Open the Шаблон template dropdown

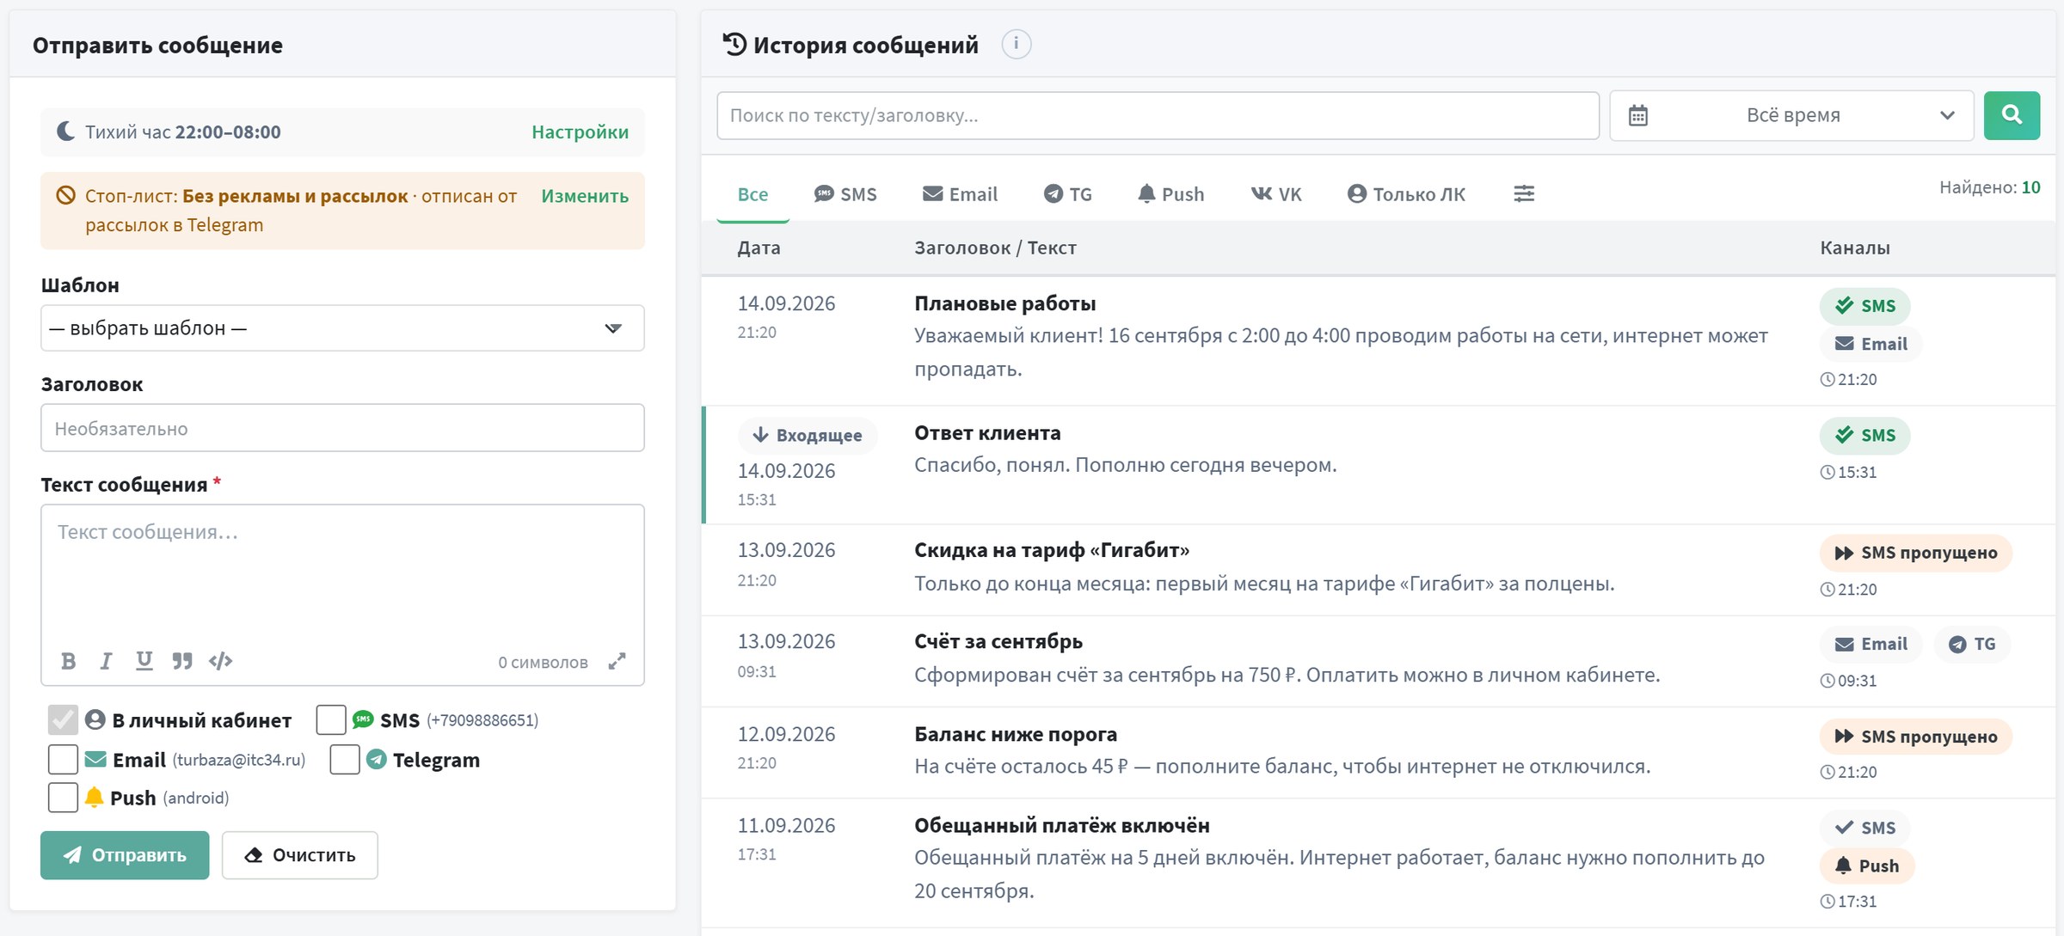[x=342, y=327]
